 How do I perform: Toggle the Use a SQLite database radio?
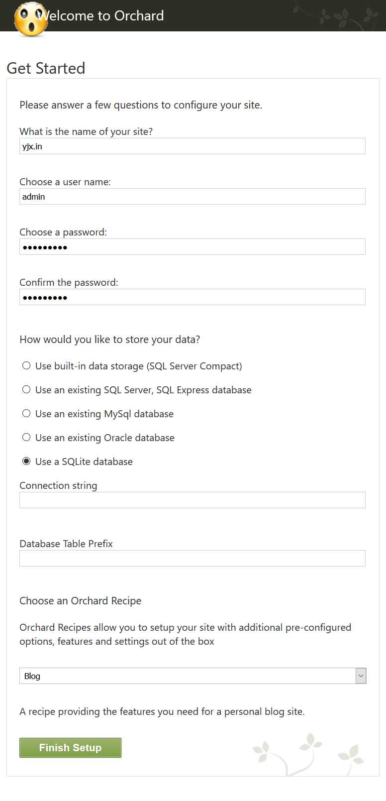click(26, 461)
